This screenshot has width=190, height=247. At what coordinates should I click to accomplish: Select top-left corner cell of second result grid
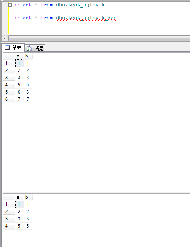[9, 197]
